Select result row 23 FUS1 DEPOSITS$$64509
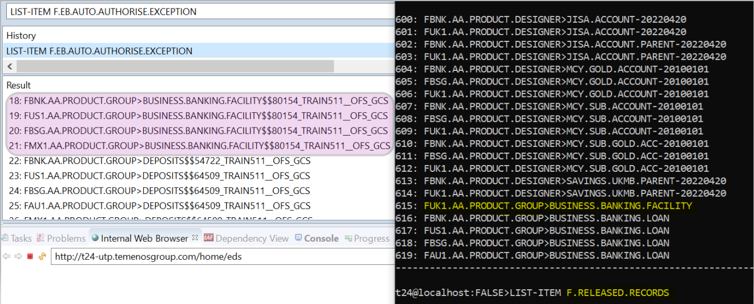754x304 pixels. (160, 176)
